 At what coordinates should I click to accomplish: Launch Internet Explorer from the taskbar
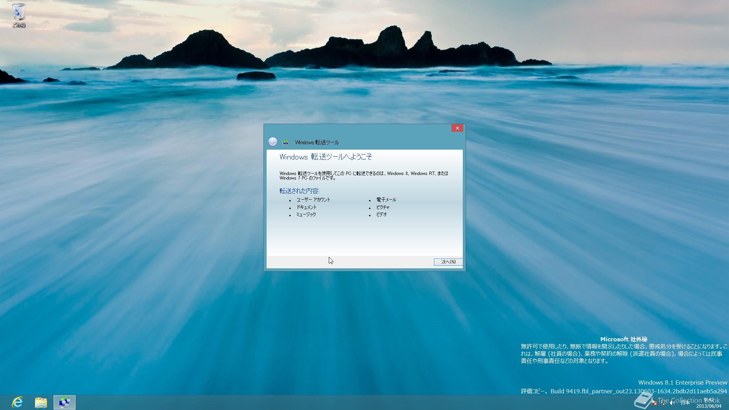tap(17, 402)
